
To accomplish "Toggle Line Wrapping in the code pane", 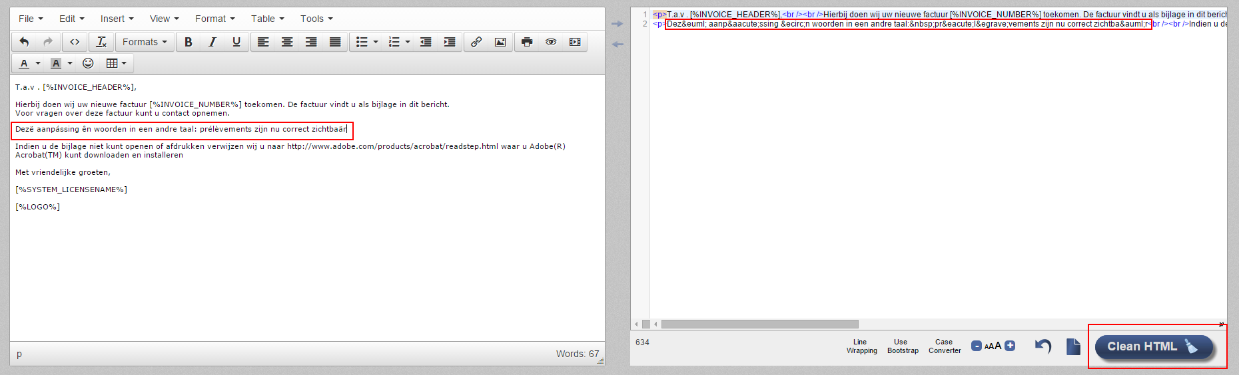I will pos(861,346).
